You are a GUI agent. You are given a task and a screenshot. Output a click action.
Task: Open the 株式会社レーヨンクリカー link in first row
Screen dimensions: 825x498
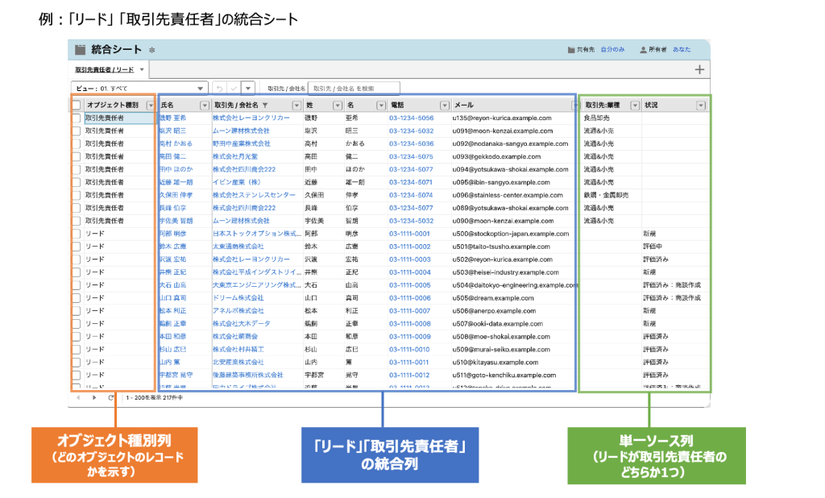[251, 118]
